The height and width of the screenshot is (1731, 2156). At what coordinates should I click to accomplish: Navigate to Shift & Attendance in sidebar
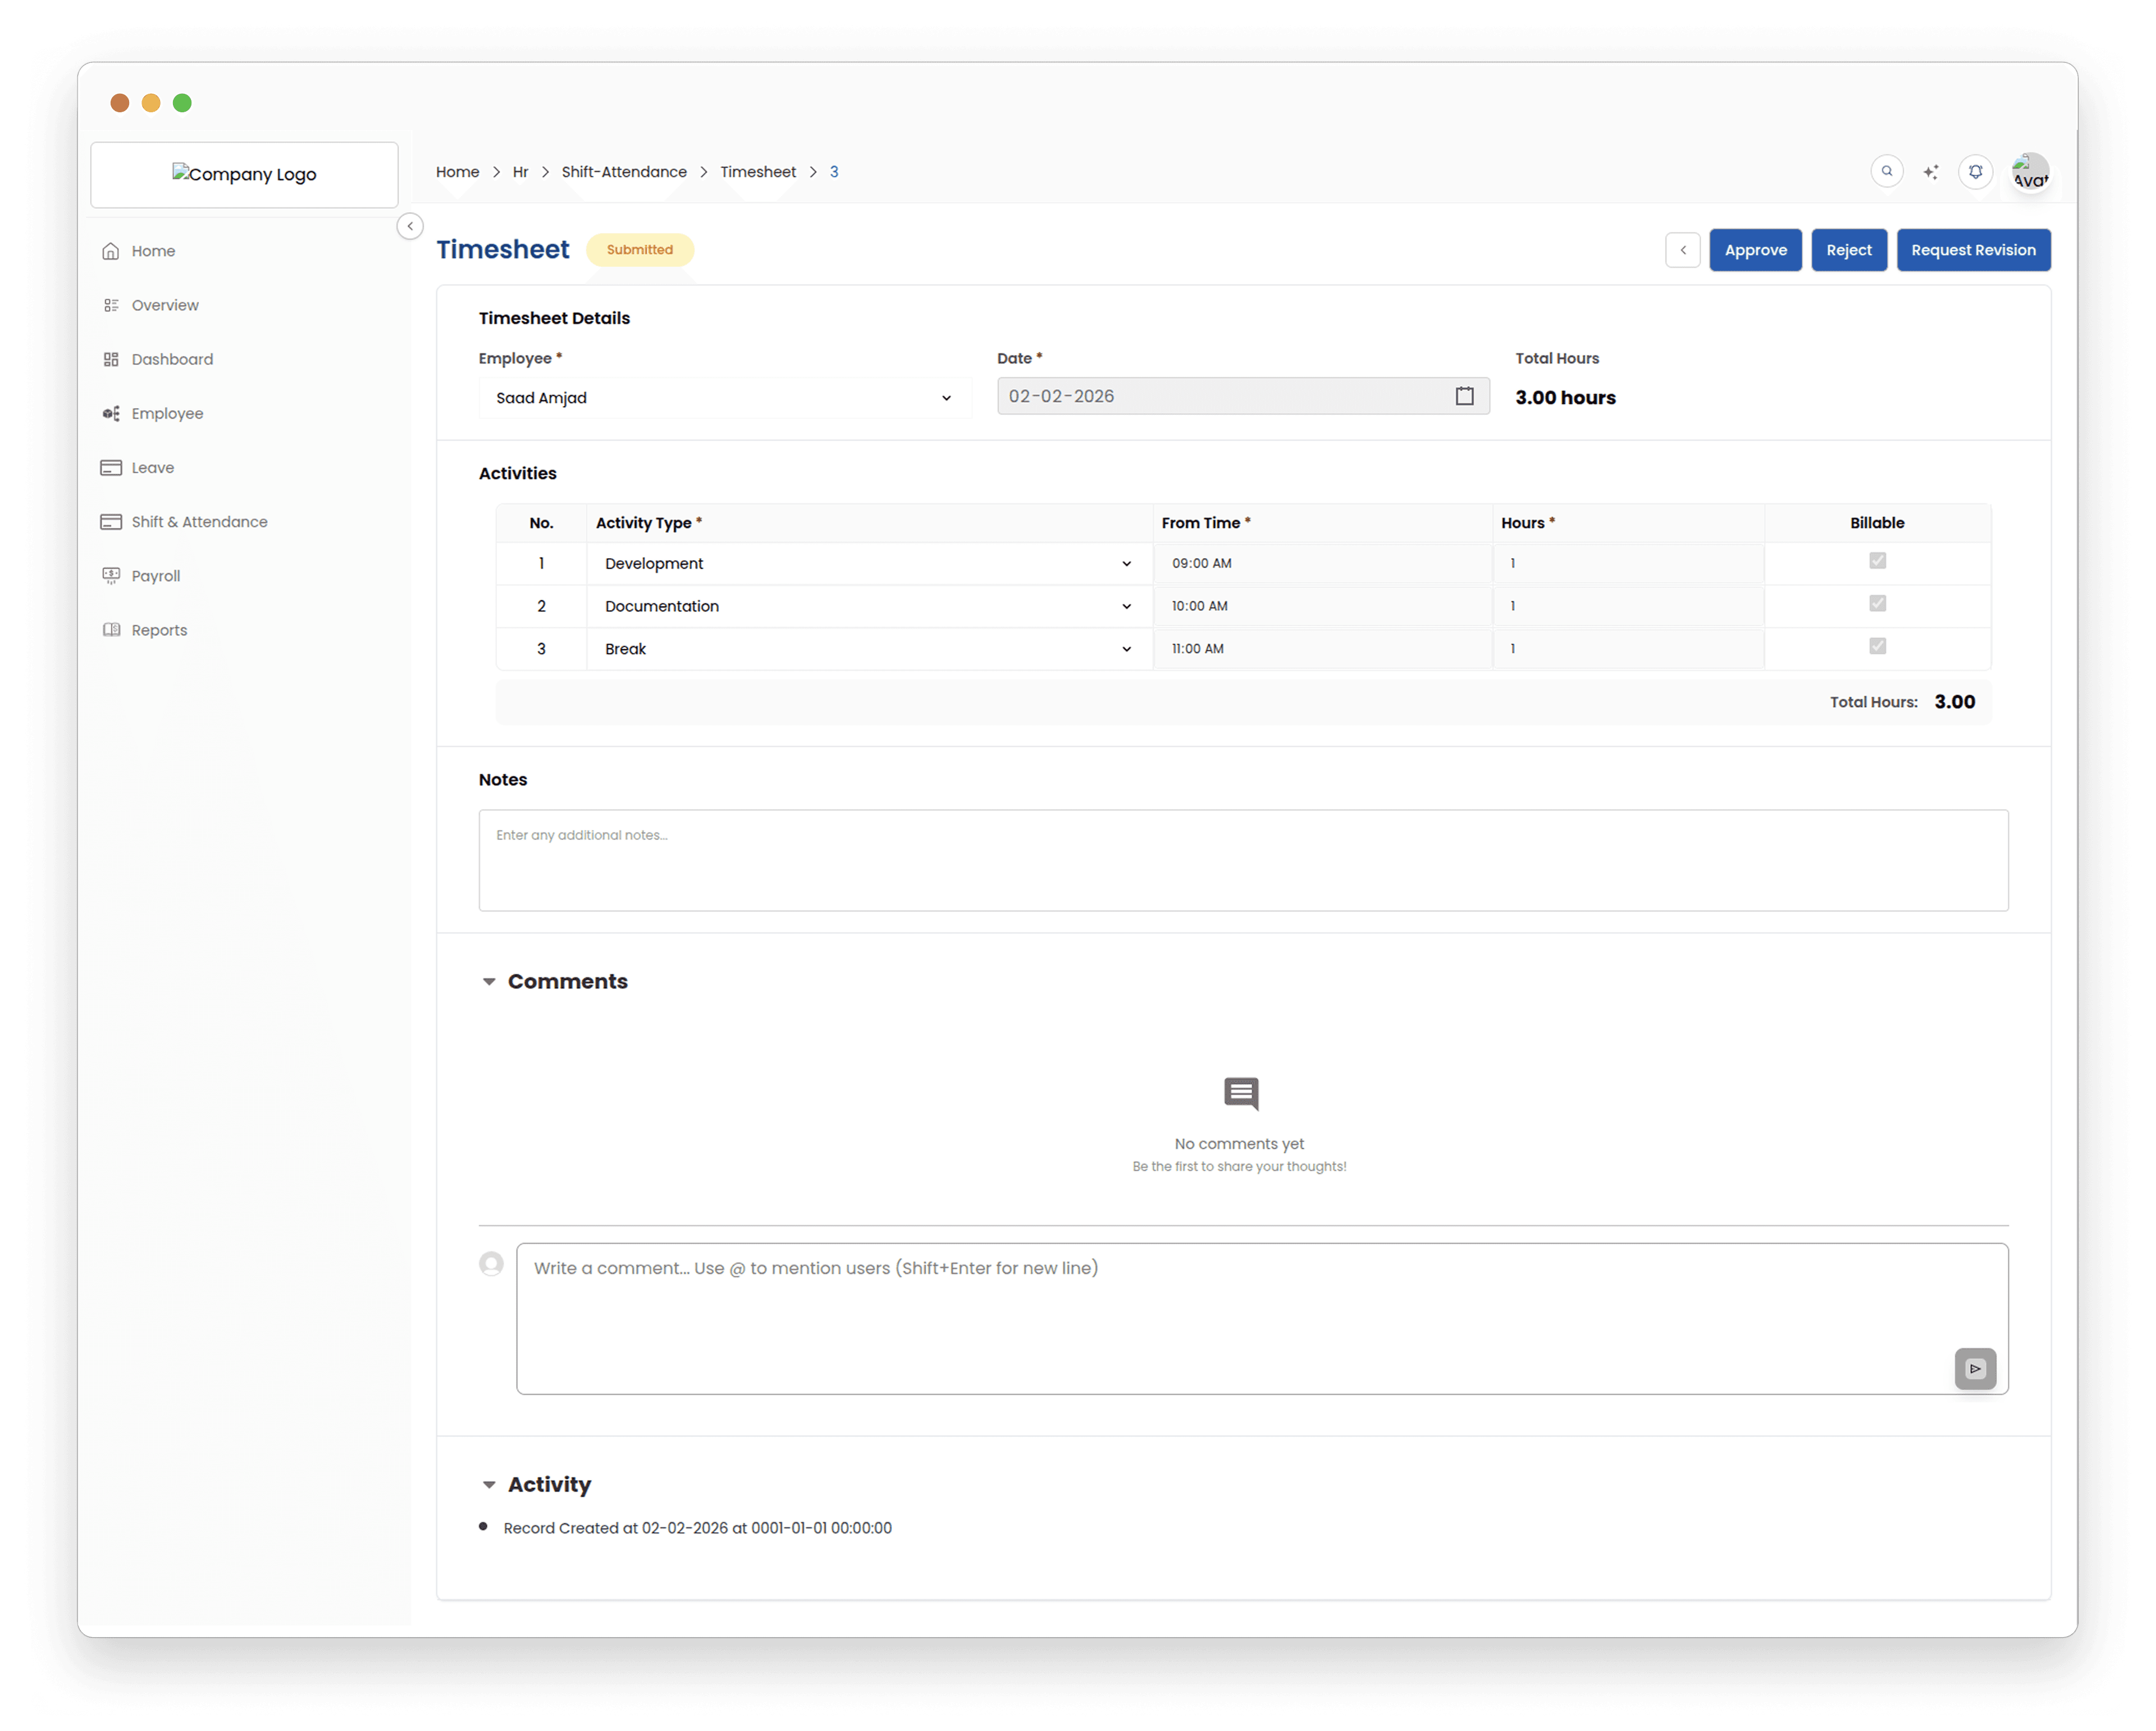coord(198,521)
